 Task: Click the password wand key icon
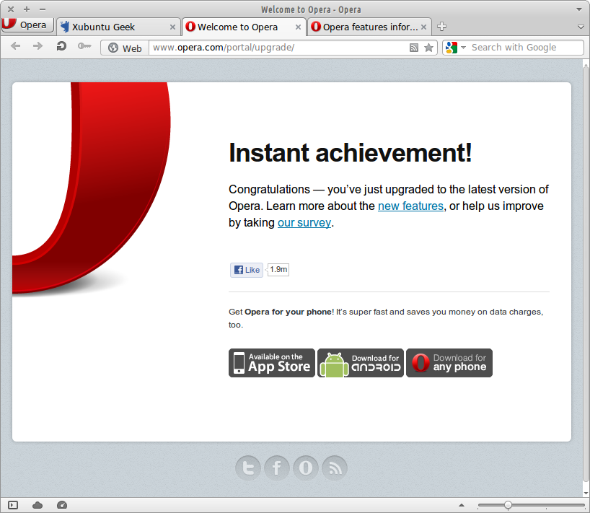[x=84, y=47]
